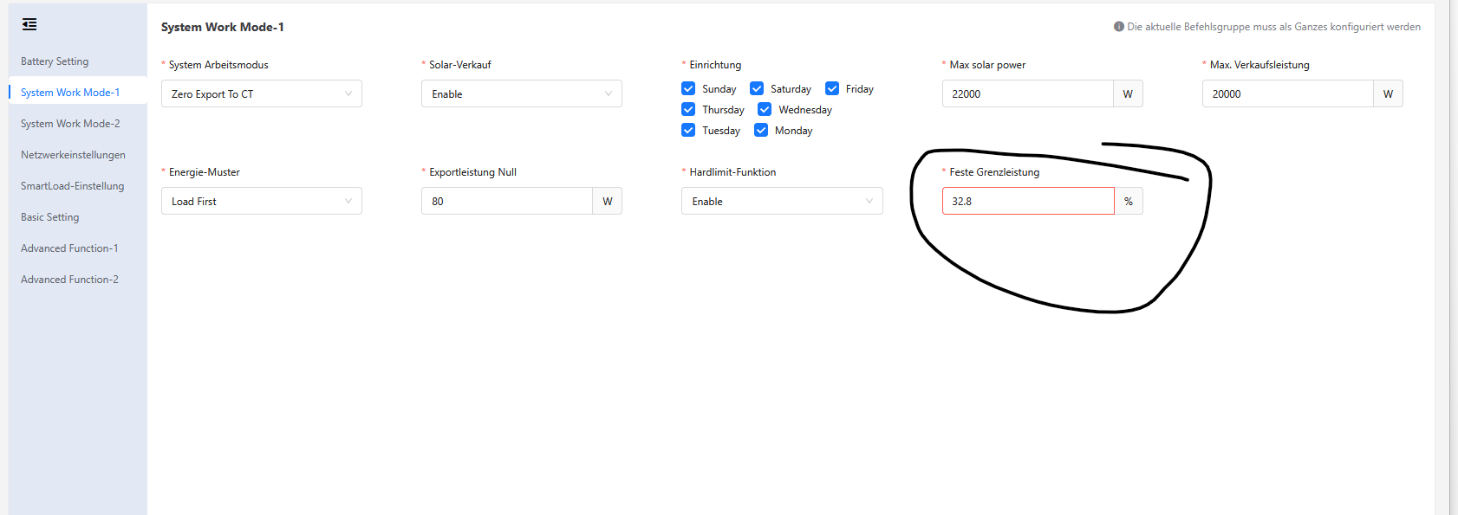Click the info icon beside Befehlsgruppe notice
Viewport: 1458px width, 515px height.
pos(1119,27)
